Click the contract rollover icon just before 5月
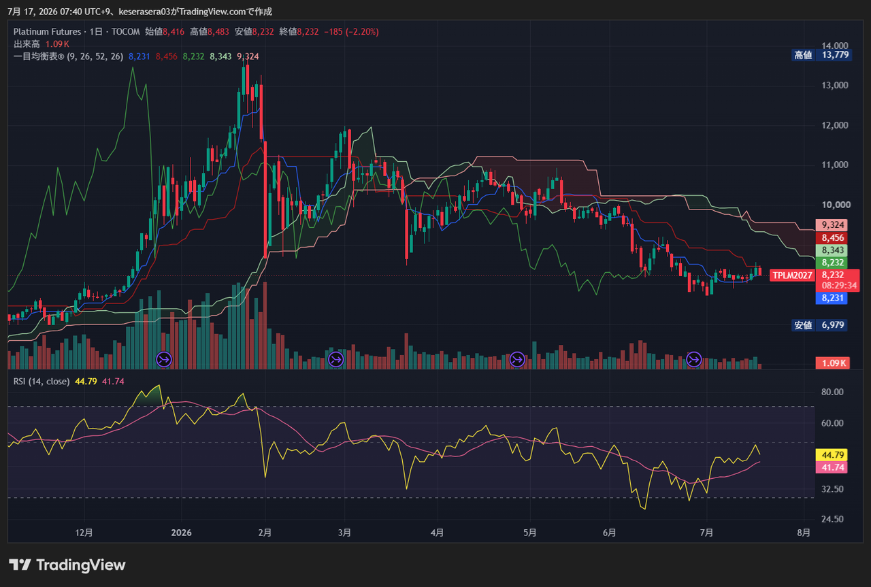This screenshot has height=587, width=871. coord(517,359)
